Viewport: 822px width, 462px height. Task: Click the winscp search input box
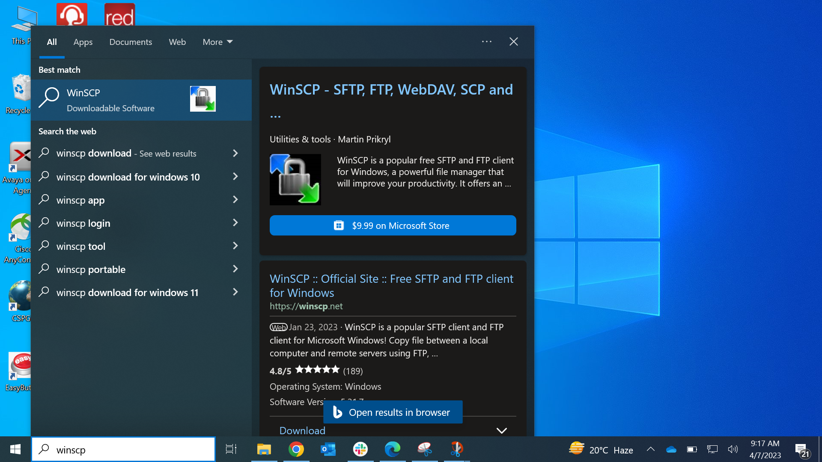point(128,450)
